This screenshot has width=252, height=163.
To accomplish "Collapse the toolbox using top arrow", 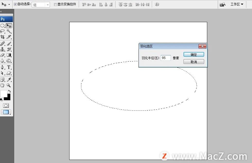I will 1,12.
